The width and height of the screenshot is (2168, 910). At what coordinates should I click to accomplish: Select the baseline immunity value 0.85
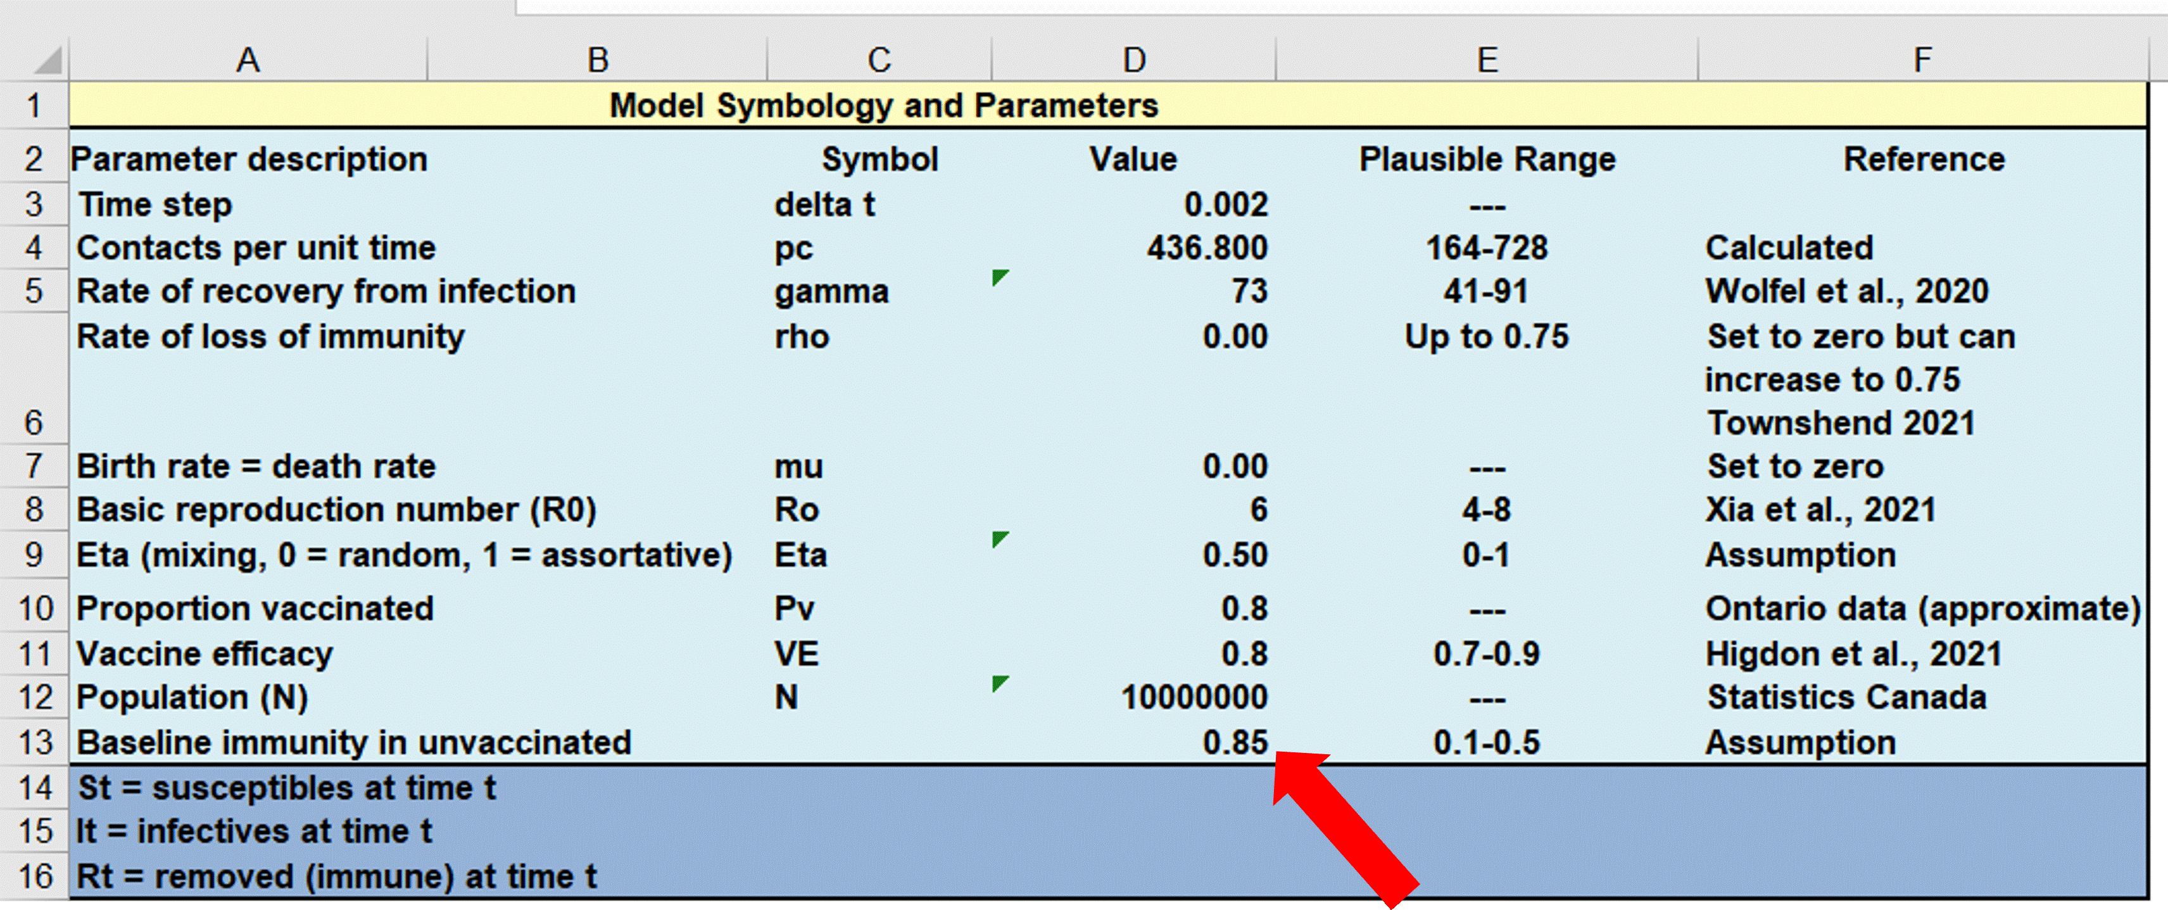pyautogui.click(x=1234, y=742)
